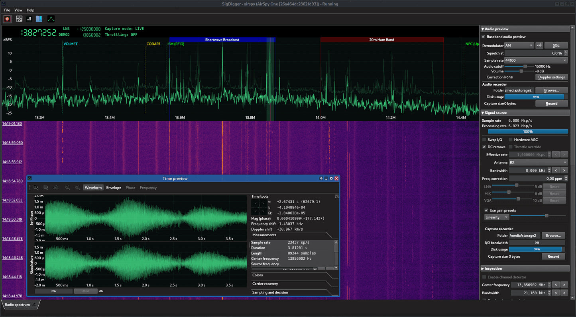Open the Demodulator AM dropdown
This screenshot has height=317, width=576.
(x=519, y=46)
